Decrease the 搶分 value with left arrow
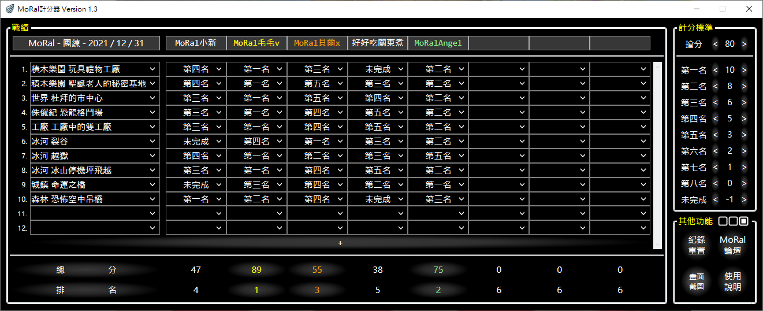This screenshot has height=311, width=763. pyautogui.click(x=716, y=44)
